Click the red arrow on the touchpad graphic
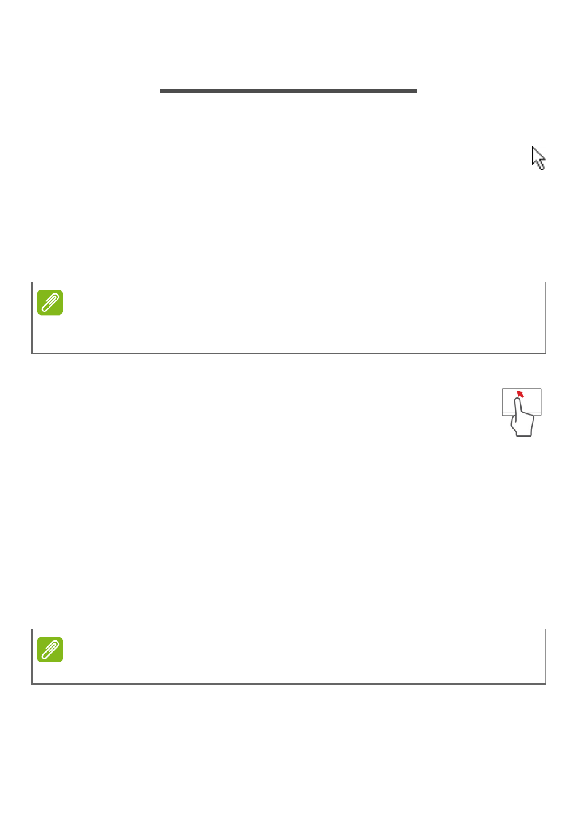Image resolution: width=586 pixels, height=831 pixels. tap(520, 394)
